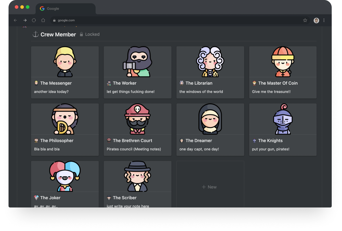Click The Knights helmet page icon
The width and height of the screenshot is (342, 231).
pos(254,140)
